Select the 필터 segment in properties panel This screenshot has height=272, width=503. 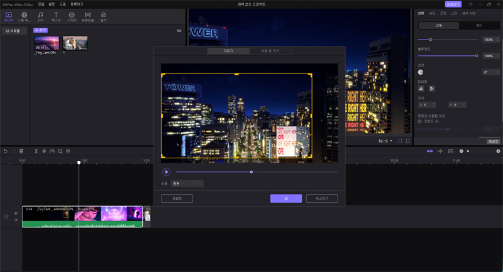click(479, 25)
